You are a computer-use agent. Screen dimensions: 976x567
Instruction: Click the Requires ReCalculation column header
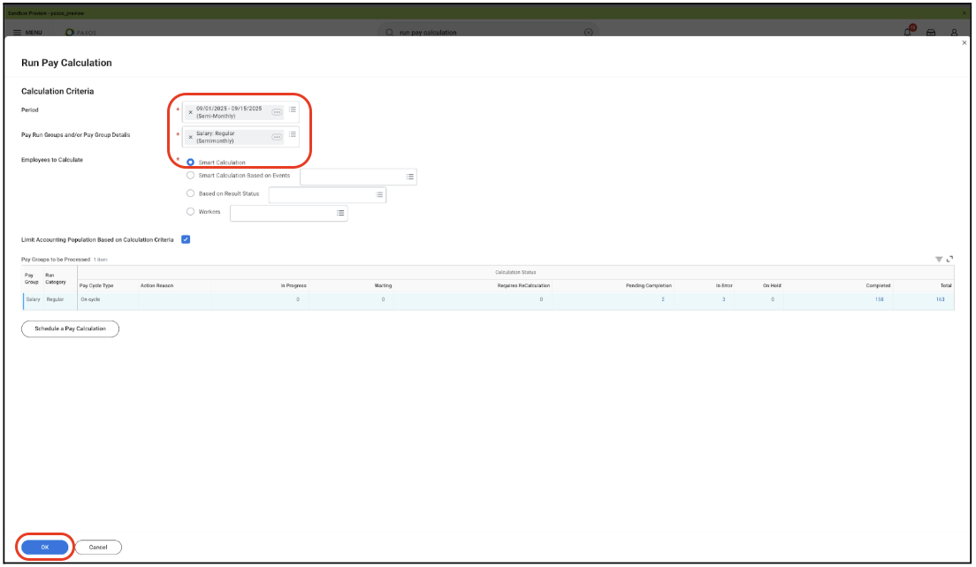[523, 286]
